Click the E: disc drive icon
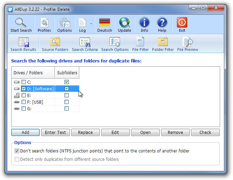Viewport: 233px width, 180px height. [17, 95]
